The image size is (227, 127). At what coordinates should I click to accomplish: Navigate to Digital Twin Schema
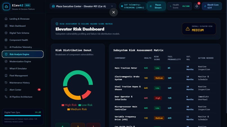(x=23, y=33)
